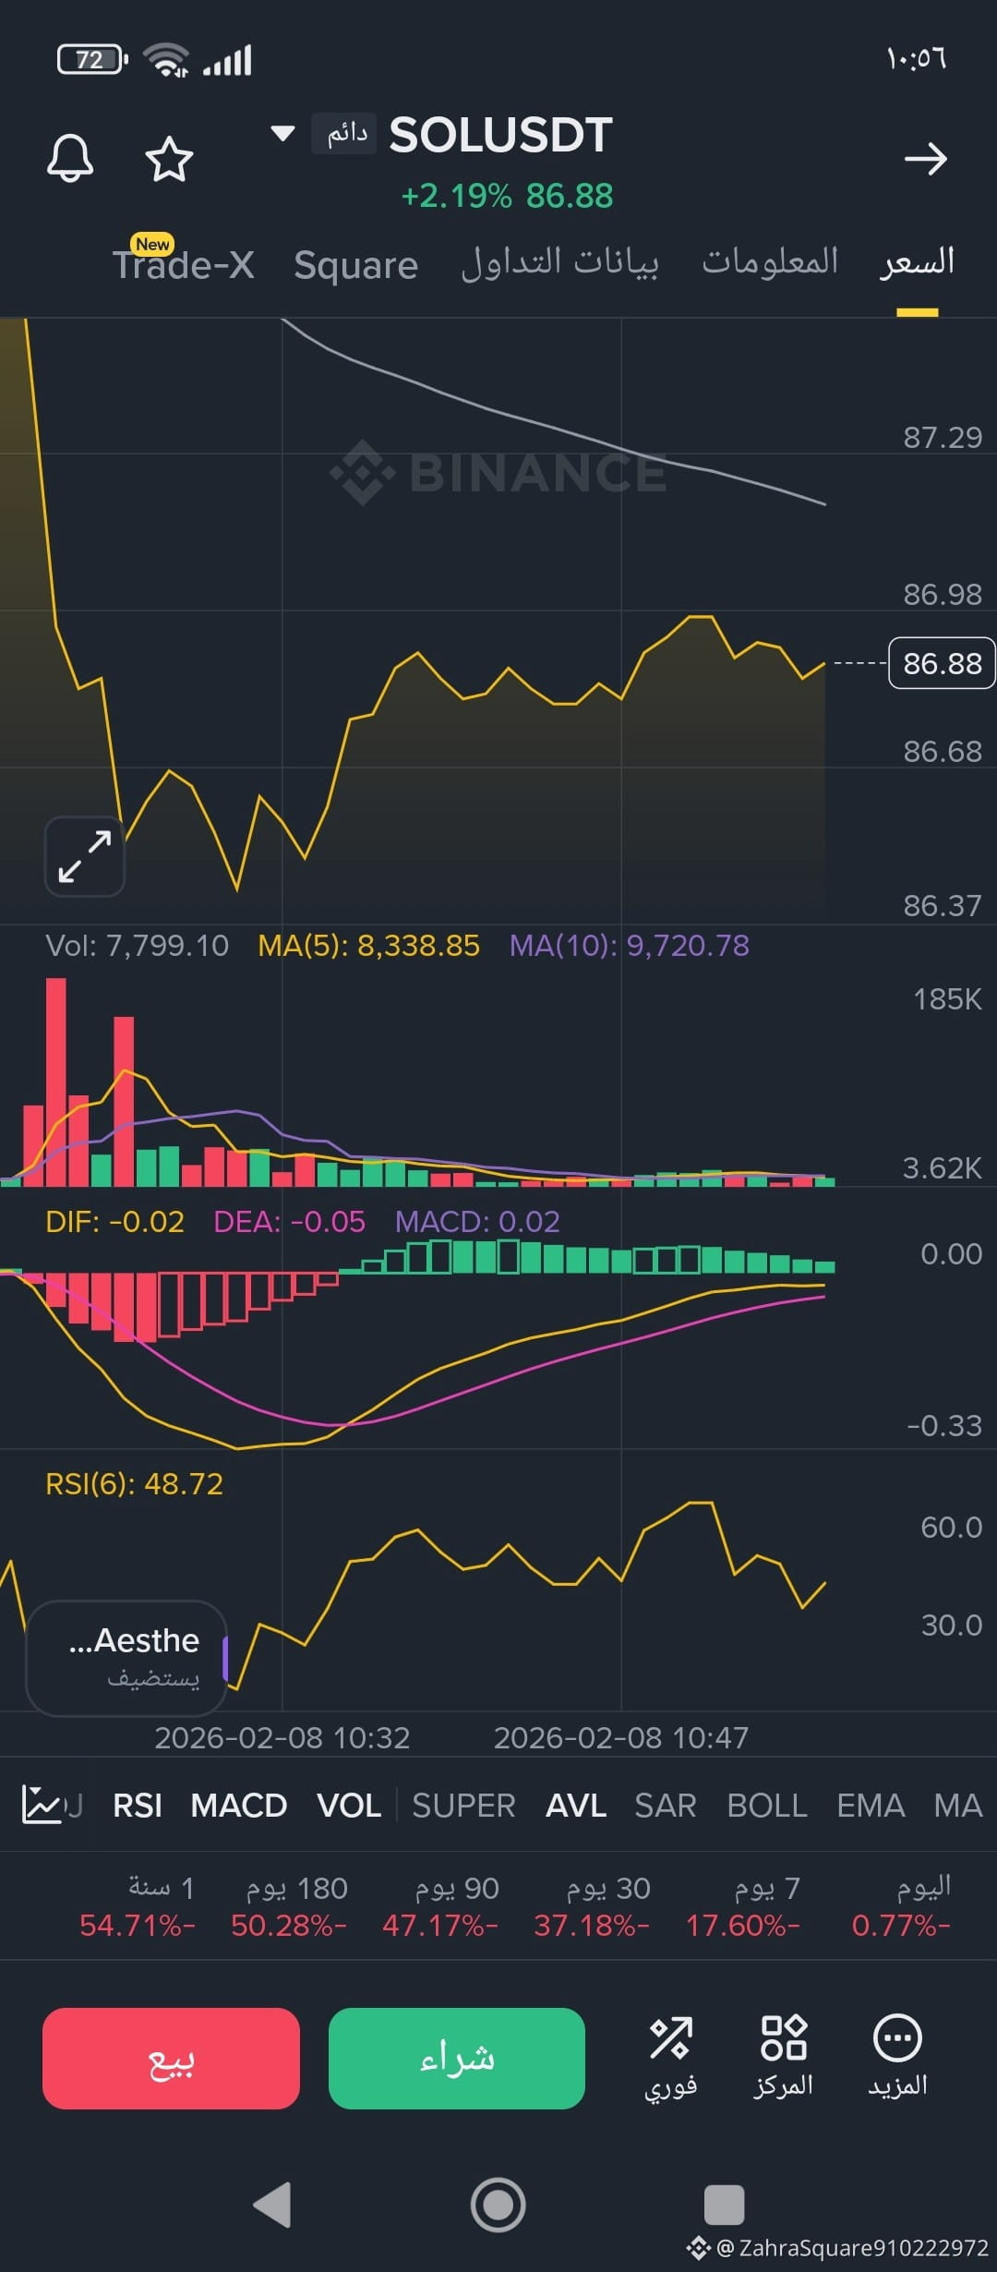
Task: Click the Vol: 7,799.10 readout
Action: click(x=137, y=946)
